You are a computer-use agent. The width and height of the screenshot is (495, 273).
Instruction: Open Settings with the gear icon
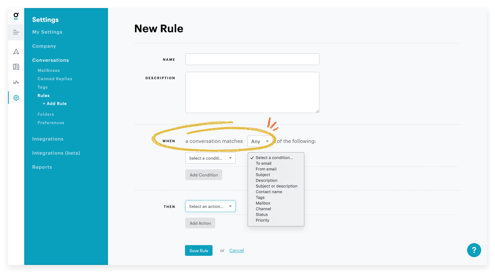pyautogui.click(x=16, y=98)
